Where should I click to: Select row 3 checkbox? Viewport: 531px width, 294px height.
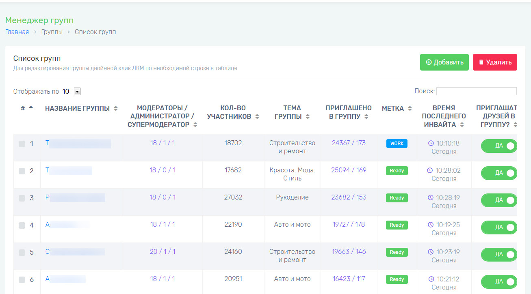22,198
